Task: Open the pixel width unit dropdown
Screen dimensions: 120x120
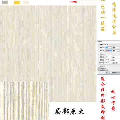Action: 116,48
